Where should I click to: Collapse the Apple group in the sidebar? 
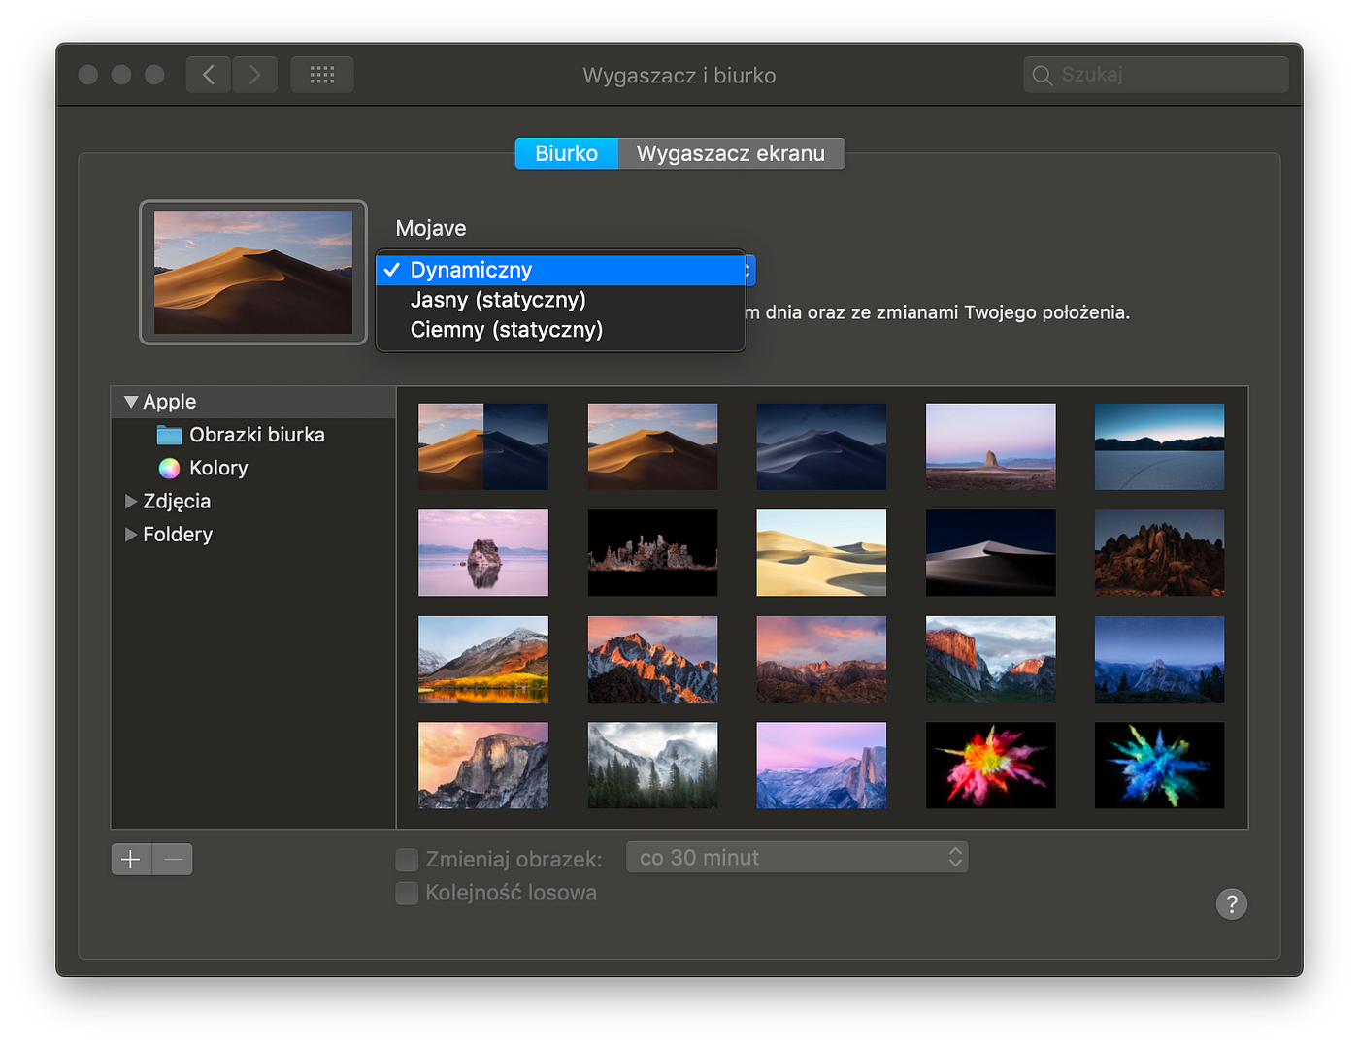click(131, 402)
